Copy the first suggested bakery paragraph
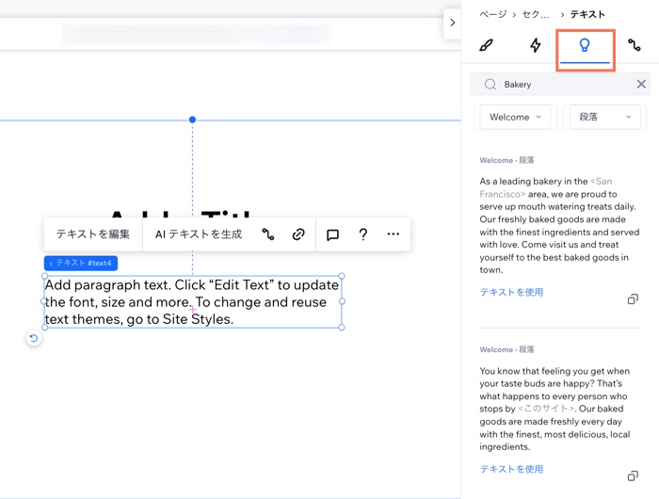The width and height of the screenshot is (659, 499). tap(633, 299)
